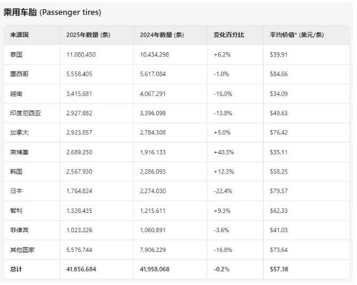Click 加拿大 average value $76.42
Image resolution: width=357 pixels, height=285 pixels.
pyautogui.click(x=279, y=133)
